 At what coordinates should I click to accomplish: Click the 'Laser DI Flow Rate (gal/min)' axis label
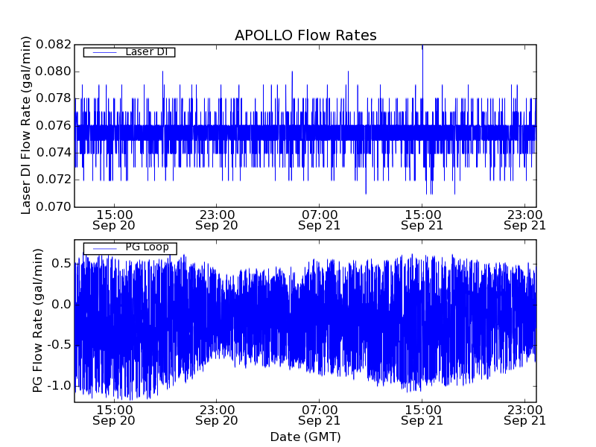[25, 125]
